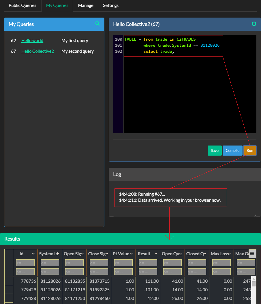Click the log textarea resize handle
261x304 pixels.
pyautogui.click(x=255, y=216)
